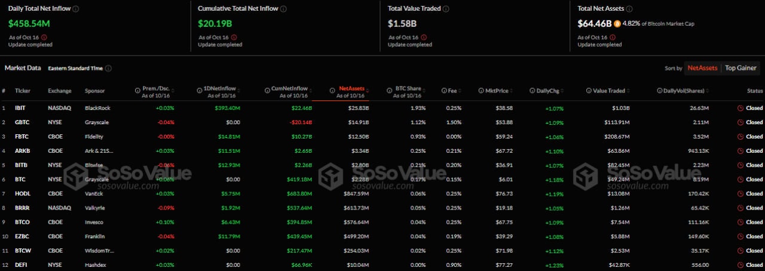The image size is (765, 271).
Task: Open the BITB ticker
Action: [22, 165]
